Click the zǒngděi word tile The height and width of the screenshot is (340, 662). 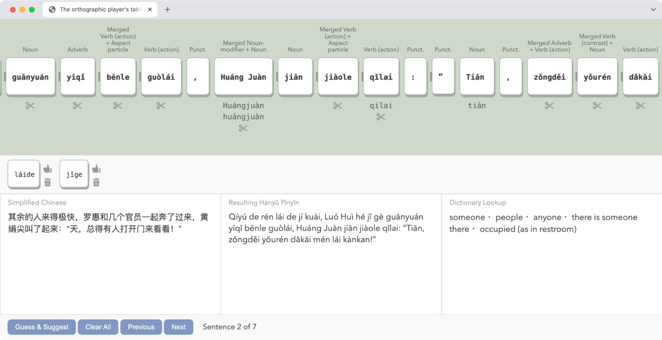click(550, 77)
